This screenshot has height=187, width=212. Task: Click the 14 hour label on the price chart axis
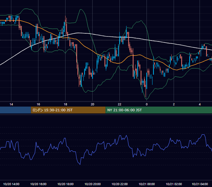click(11, 104)
